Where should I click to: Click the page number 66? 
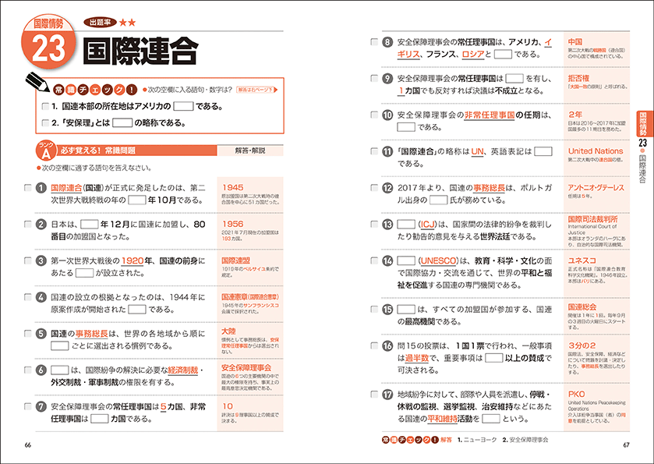click(x=28, y=445)
